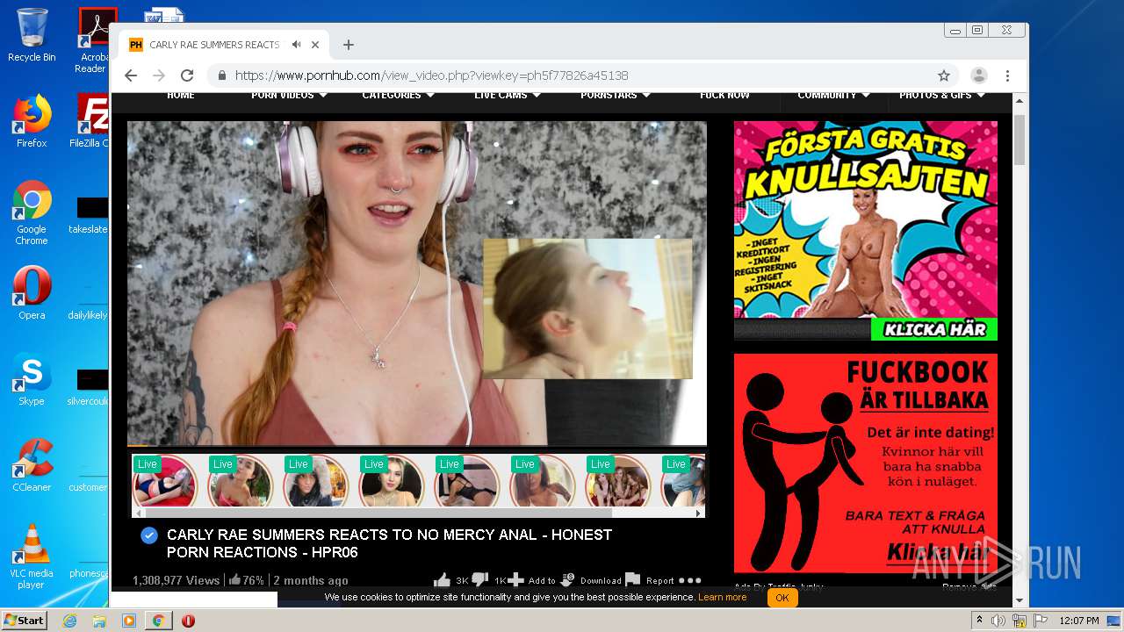Open a new browser tab
1124x632 pixels.
pos(349,45)
